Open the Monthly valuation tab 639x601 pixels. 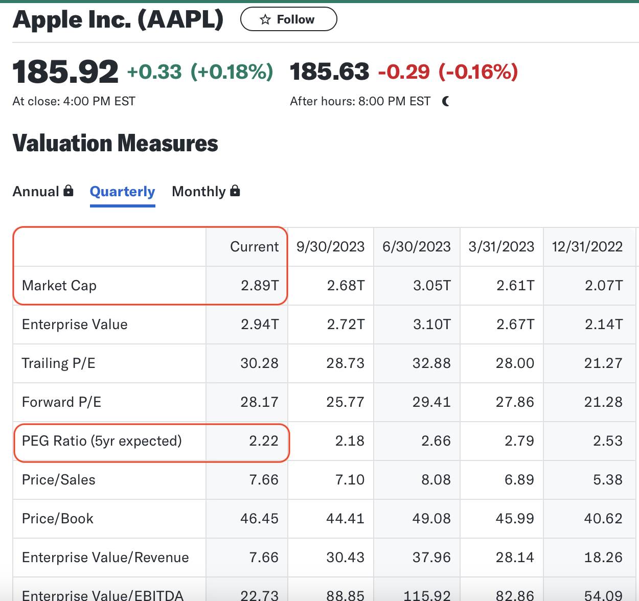(x=198, y=192)
